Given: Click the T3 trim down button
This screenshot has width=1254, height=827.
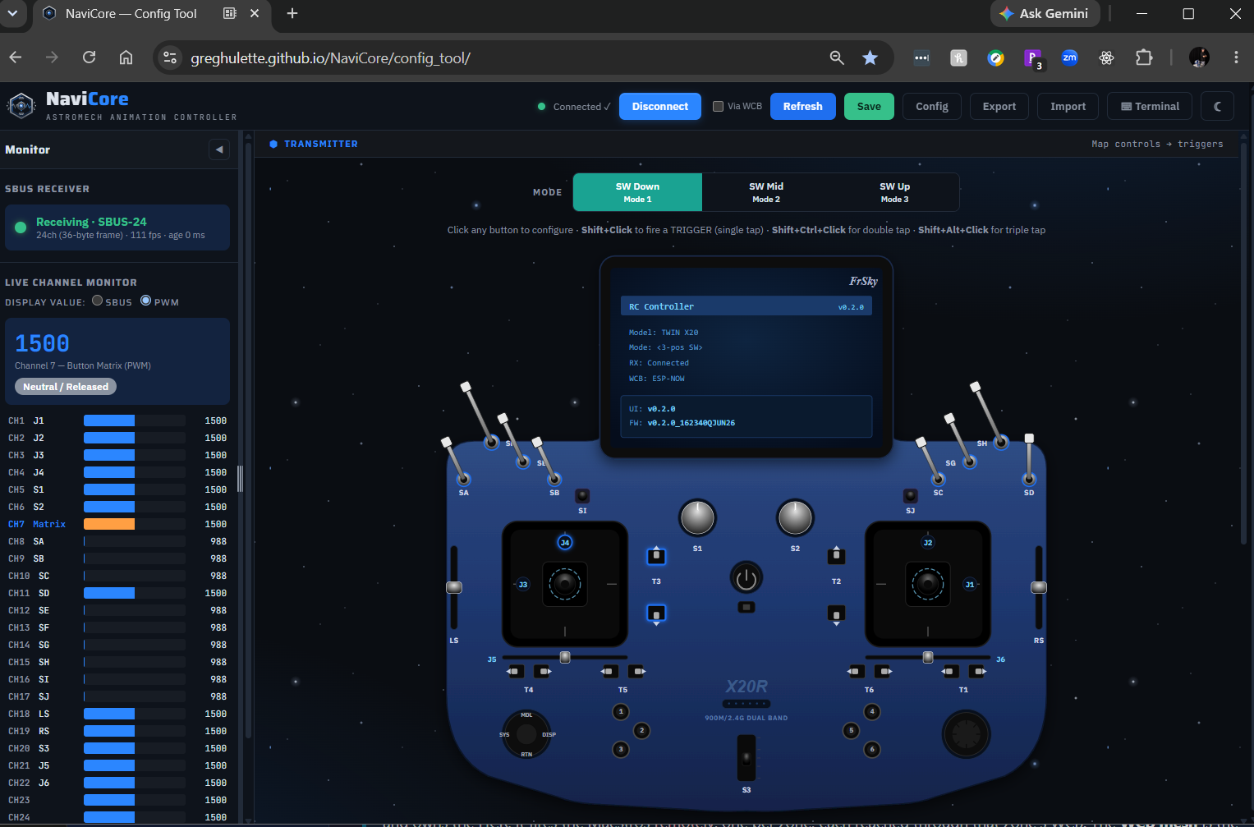Looking at the screenshot, I should 656,614.
